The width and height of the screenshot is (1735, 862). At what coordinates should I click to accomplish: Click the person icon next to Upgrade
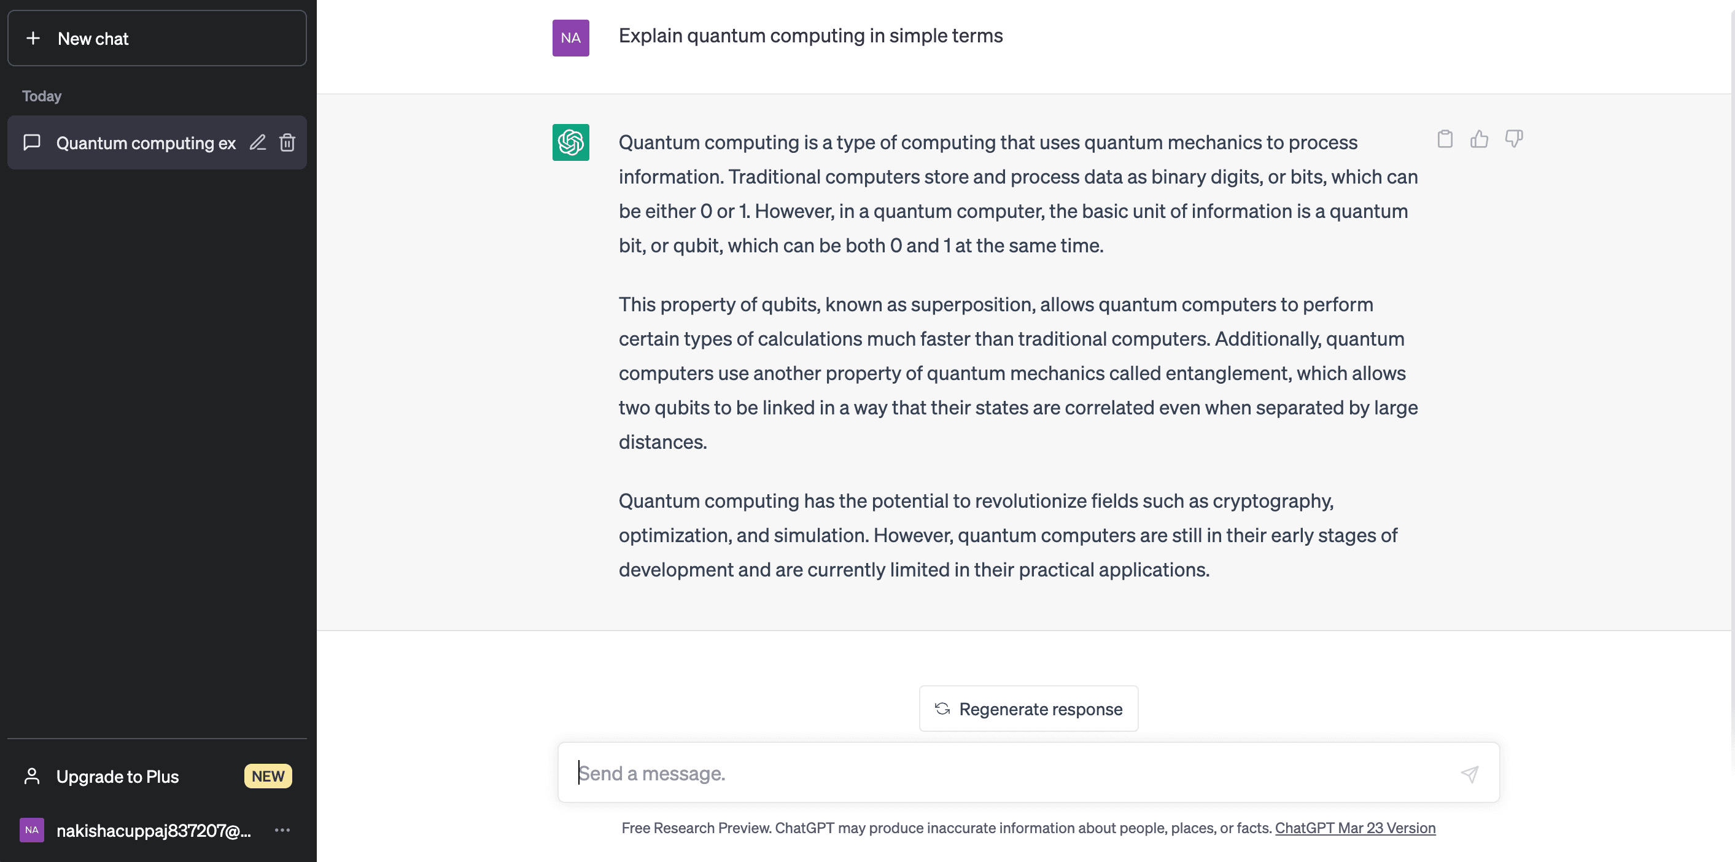click(x=32, y=777)
